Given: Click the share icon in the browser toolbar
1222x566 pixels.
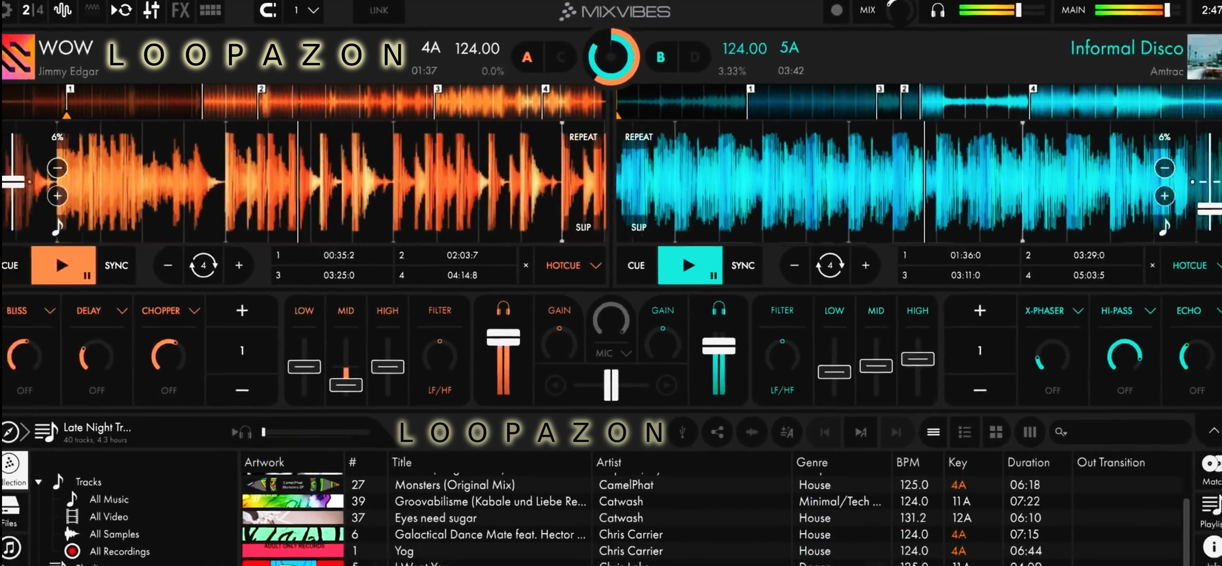Looking at the screenshot, I should (717, 432).
